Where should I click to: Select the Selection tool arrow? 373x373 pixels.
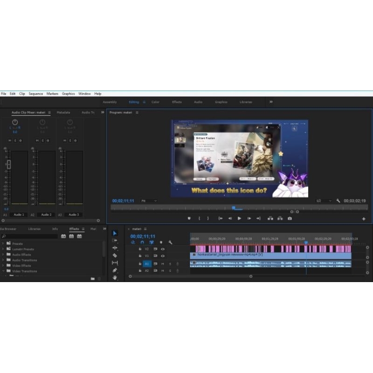pos(115,233)
